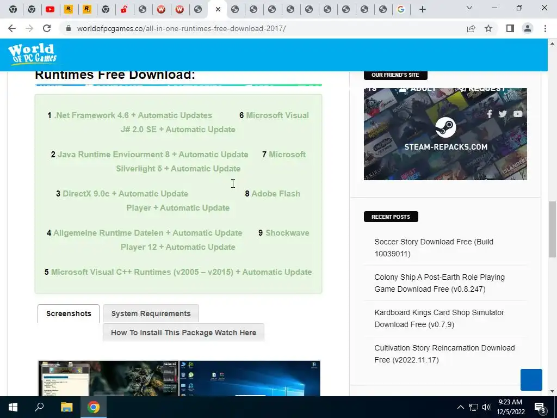Open DirectX 9.0c + Automatic Update link
Viewport: 557px width, 418px height.
126,194
